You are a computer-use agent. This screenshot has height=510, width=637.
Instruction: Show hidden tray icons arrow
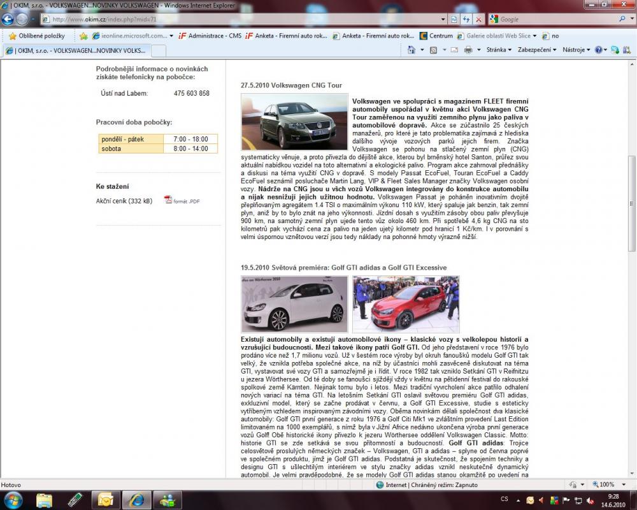tap(518, 500)
